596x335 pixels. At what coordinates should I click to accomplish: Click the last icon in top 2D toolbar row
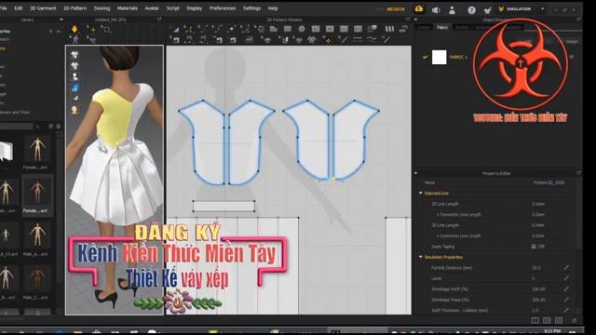[x=403, y=29]
